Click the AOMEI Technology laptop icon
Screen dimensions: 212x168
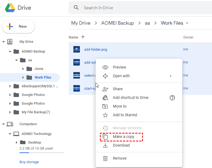[16, 134]
